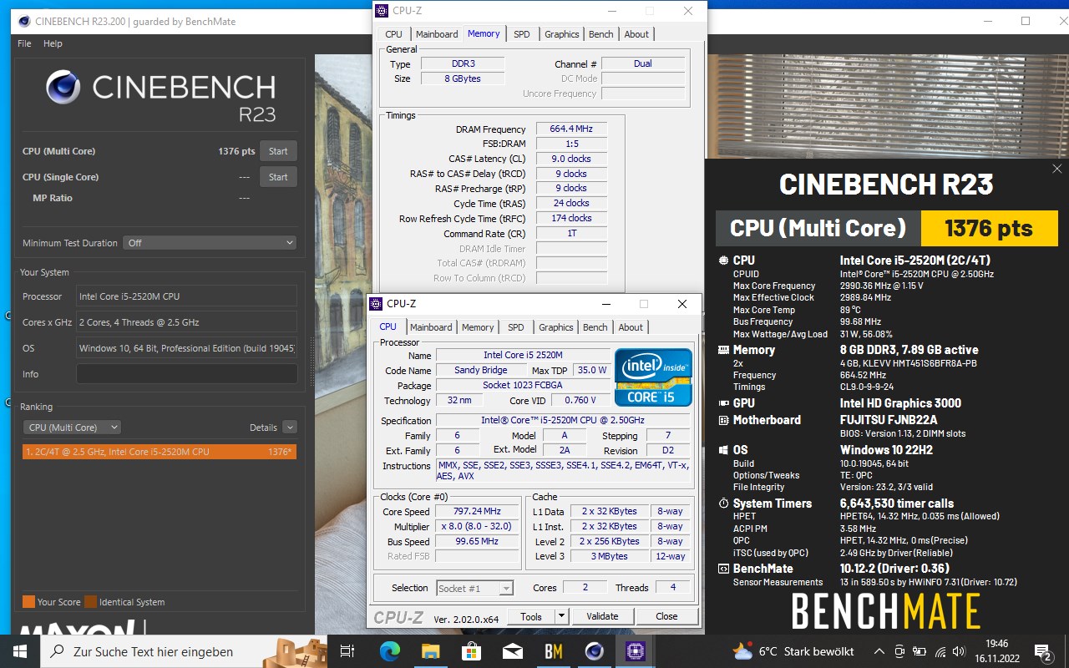Close the BenchMate result overlay with X
The height and width of the screenshot is (668, 1069).
(x=1057, y=169)
